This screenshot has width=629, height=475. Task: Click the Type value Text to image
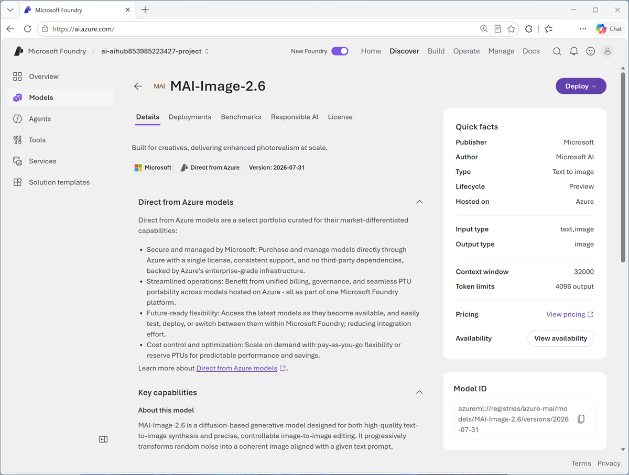coord(573,172)
